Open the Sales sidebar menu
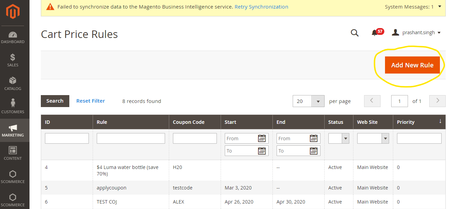This screenshot has height=209, width=455. [x=13, y=60]
